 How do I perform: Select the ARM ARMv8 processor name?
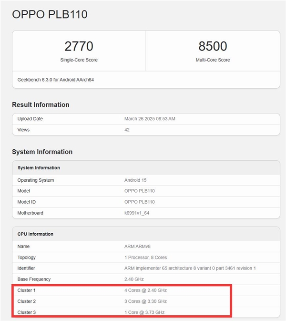coord(139,247)
